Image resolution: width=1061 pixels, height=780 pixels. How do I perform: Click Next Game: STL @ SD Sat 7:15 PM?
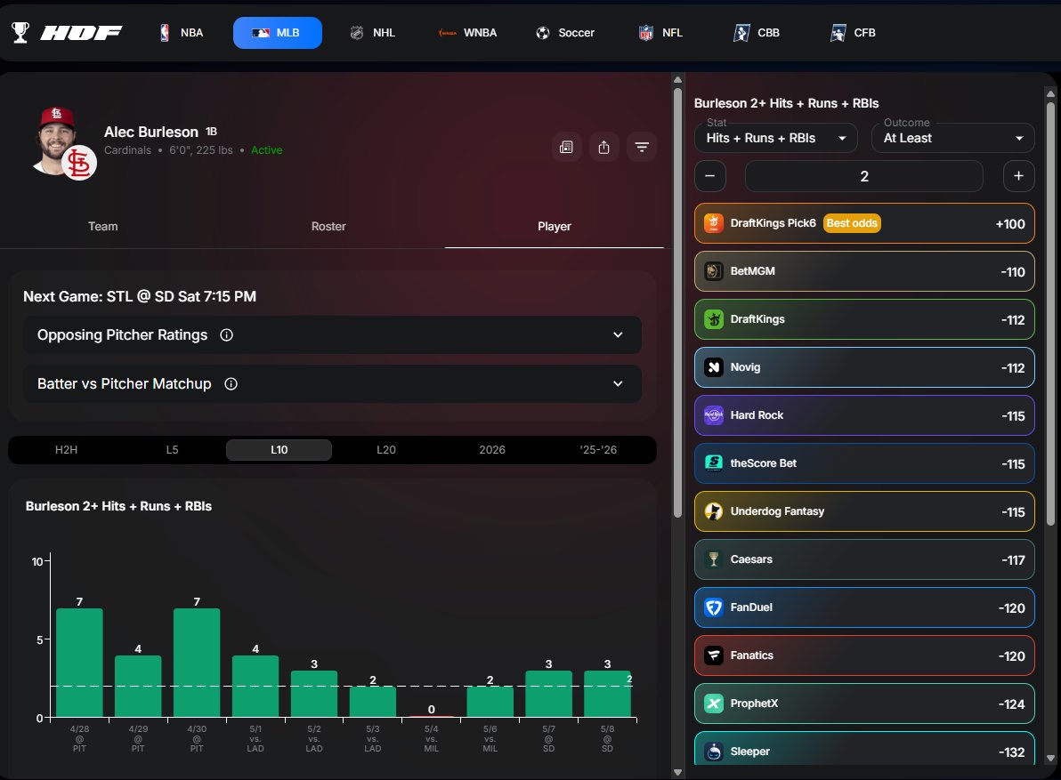(x=140, y=297)
